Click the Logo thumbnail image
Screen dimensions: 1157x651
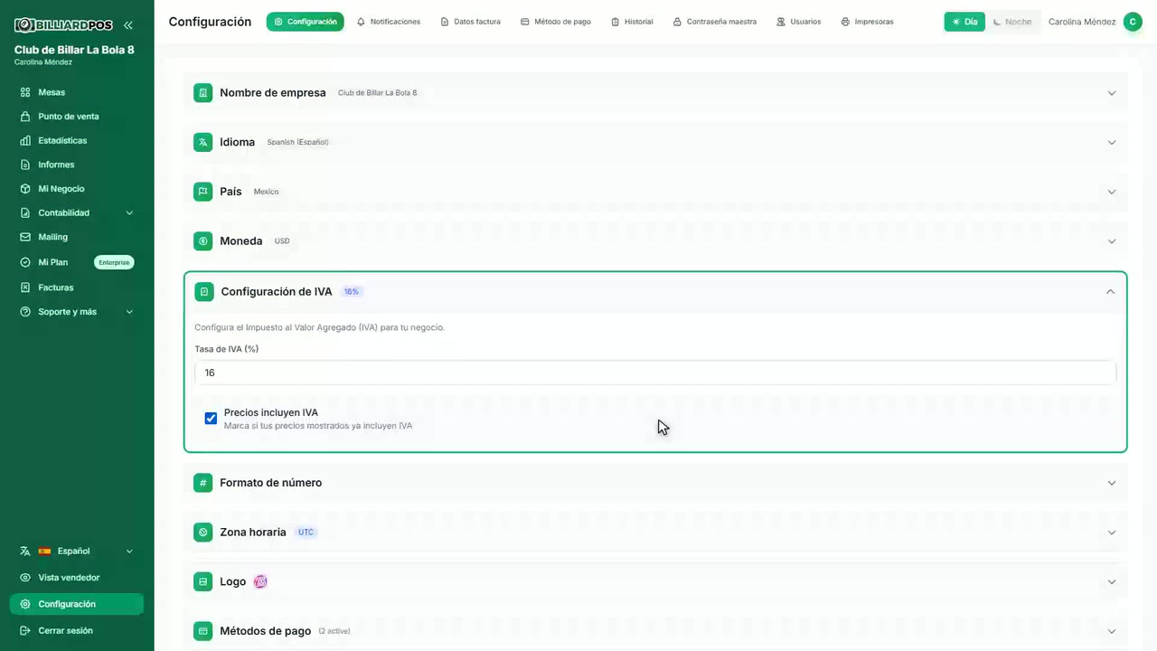(x=260, y=581)
